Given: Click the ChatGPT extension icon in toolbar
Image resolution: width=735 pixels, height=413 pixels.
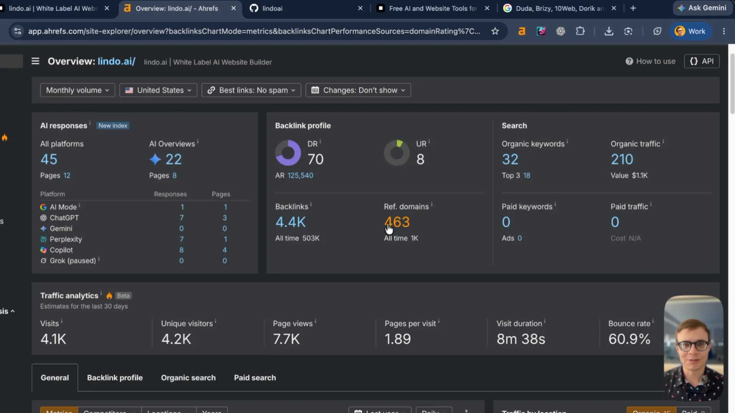Looking at the screenshot, I should 560,31.
